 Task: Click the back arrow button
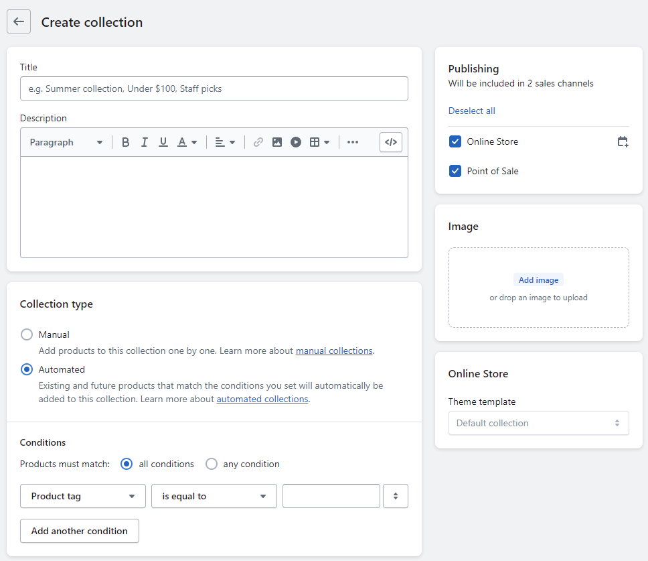(19, 21)
